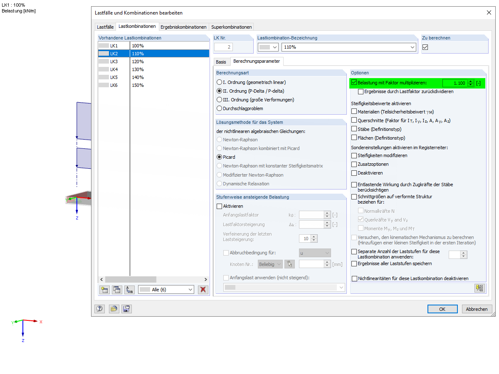Screen dimensions: 499x374
Task: Click the open folder icon at bottom
Action: (x=114, y=309)
